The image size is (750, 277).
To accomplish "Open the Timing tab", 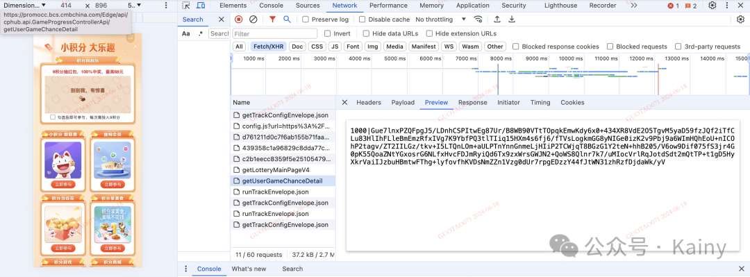I will [x=540, y=102].
